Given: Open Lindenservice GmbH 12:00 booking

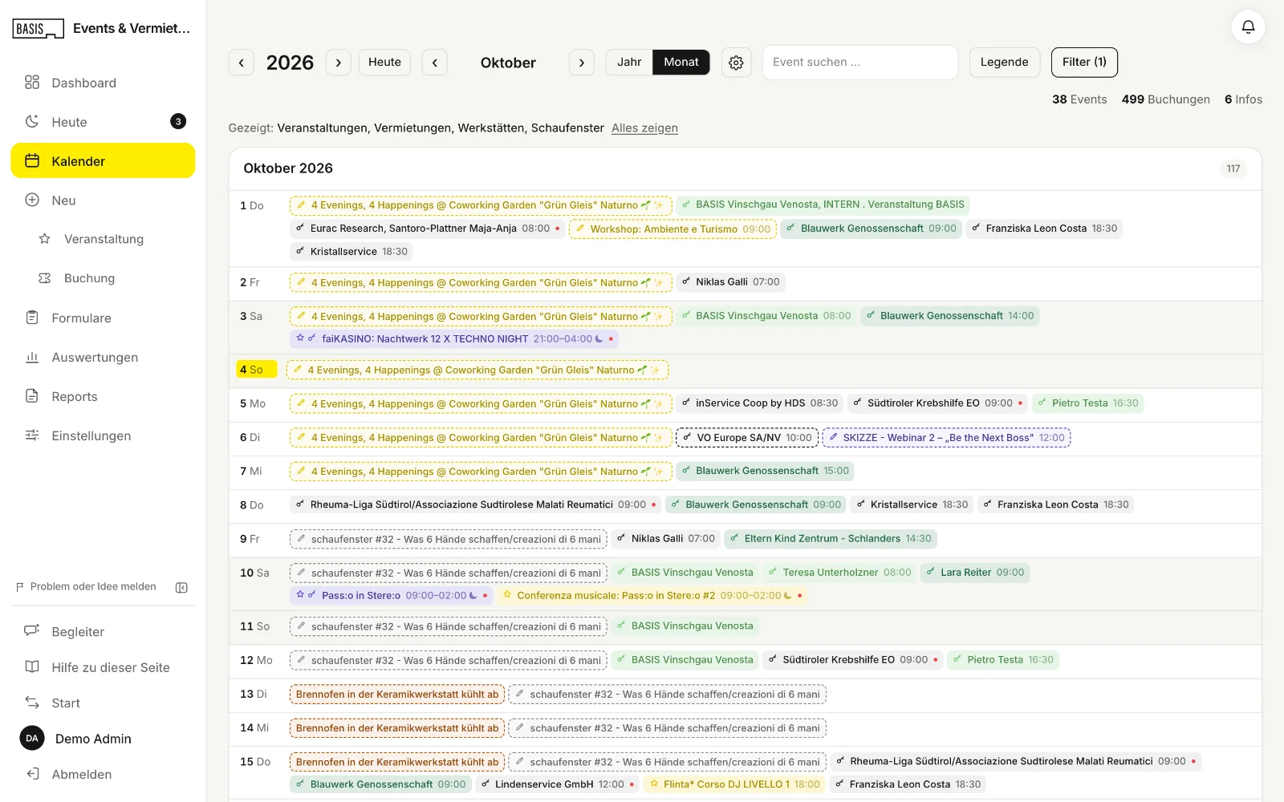Looking at the screenshot, I should tap(558, 784).
